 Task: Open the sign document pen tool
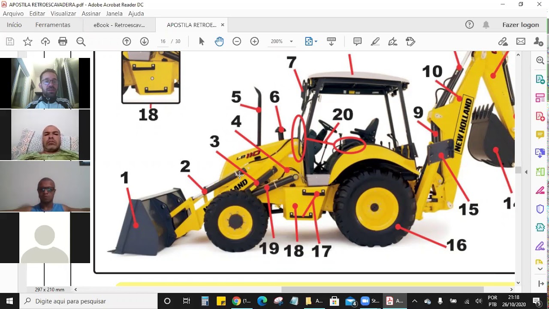point(392,42)
